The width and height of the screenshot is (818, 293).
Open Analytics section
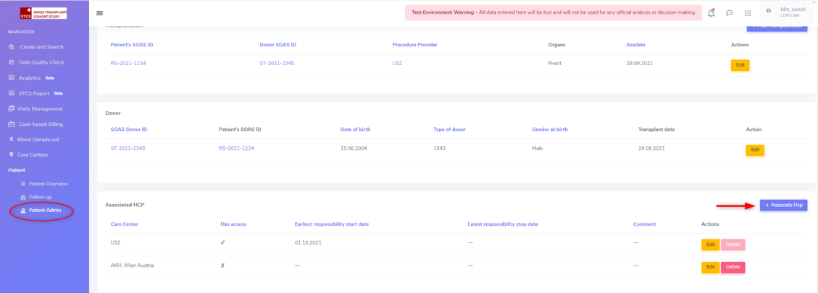[30, 77]
